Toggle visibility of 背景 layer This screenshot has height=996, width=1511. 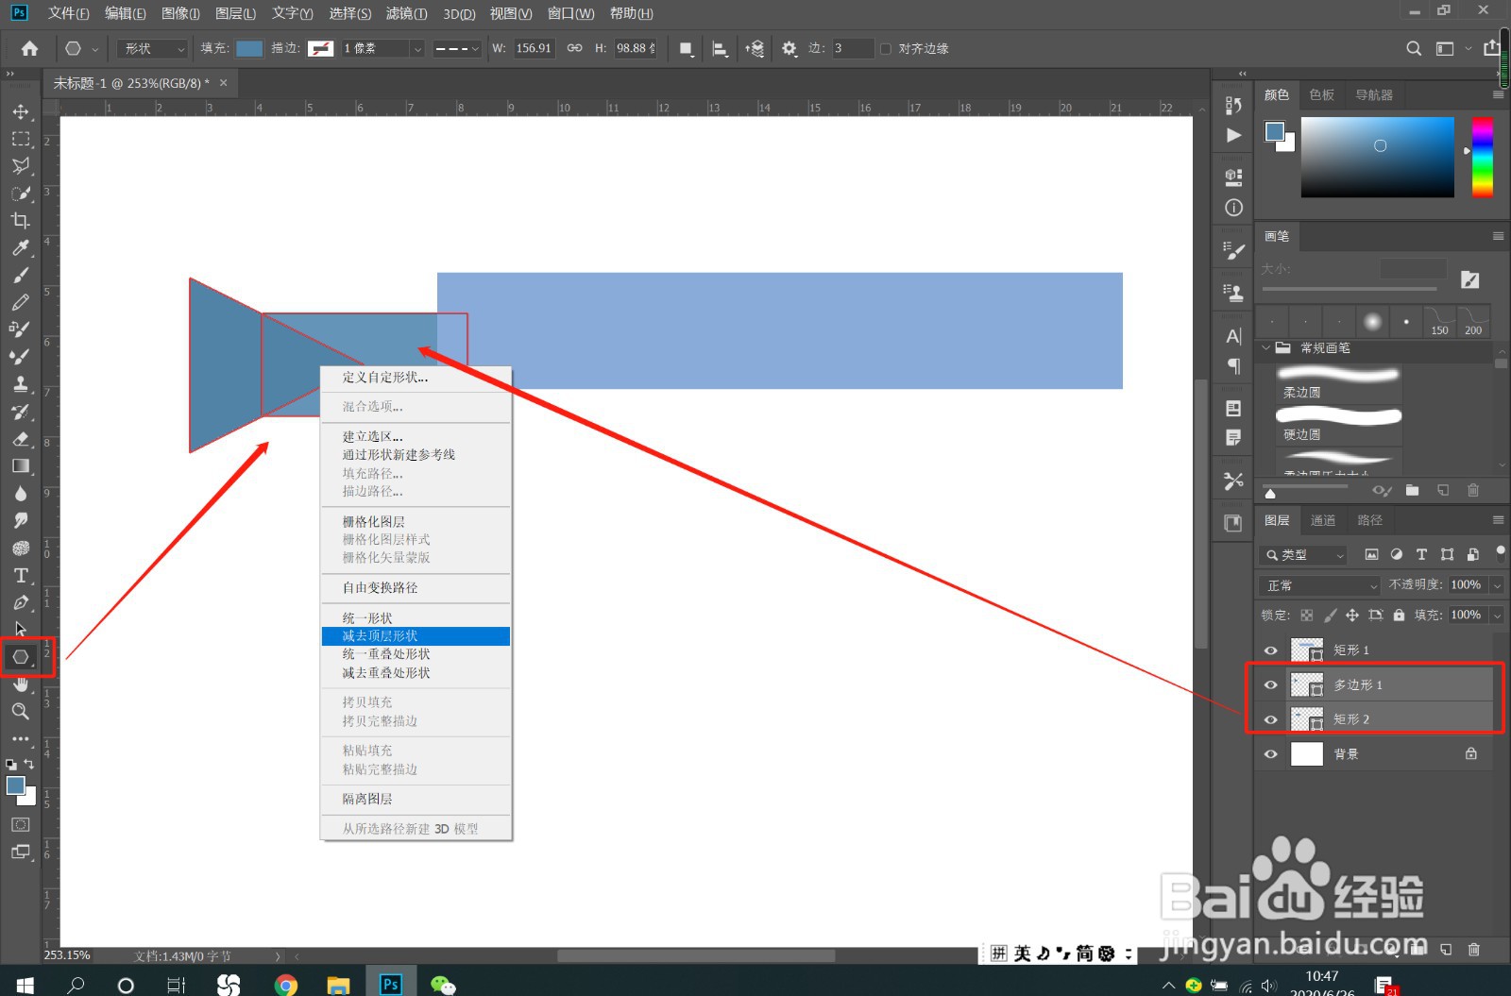click(x=1271, y=754)
